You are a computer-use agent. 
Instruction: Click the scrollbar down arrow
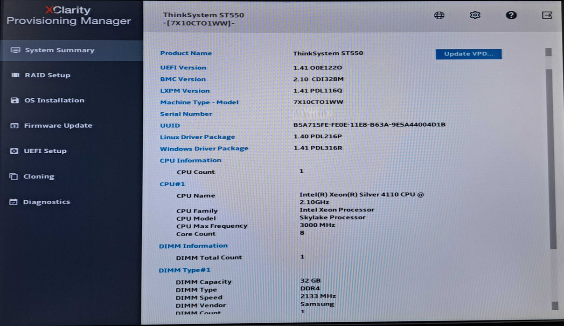tap(555, 306)
